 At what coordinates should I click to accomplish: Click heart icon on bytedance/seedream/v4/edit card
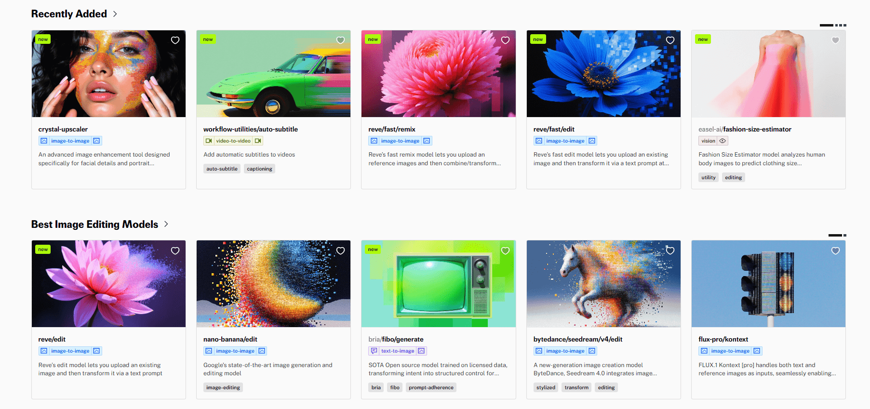670,251
